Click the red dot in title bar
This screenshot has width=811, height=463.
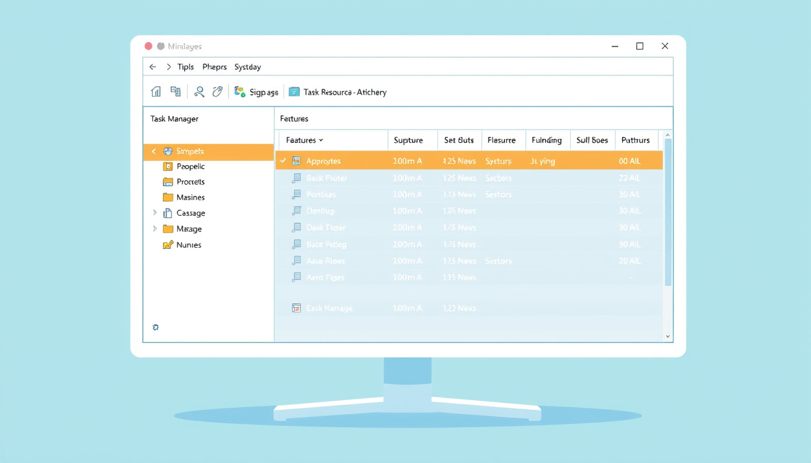pyautogui.click(x=148, y=46)
